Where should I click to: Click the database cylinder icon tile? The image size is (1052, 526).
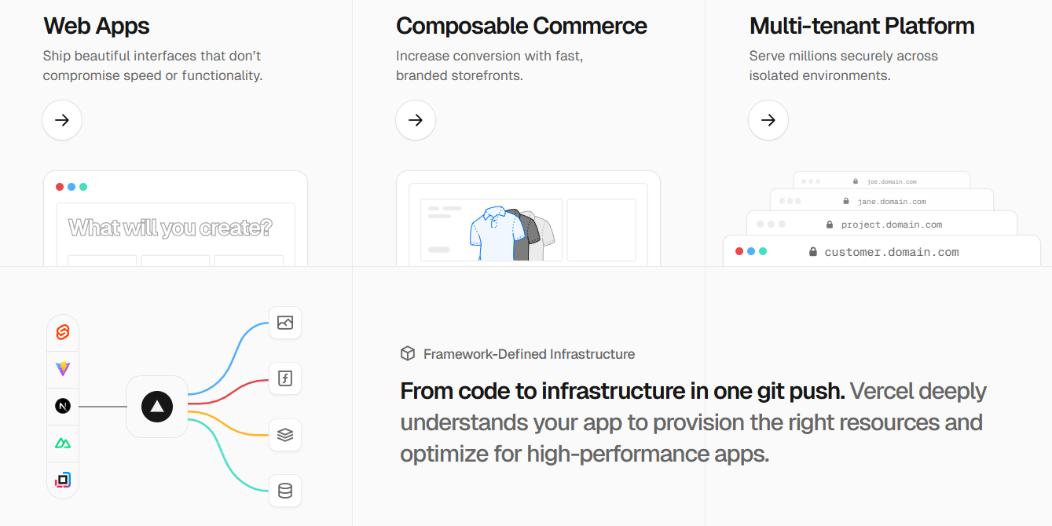point(285,491)
